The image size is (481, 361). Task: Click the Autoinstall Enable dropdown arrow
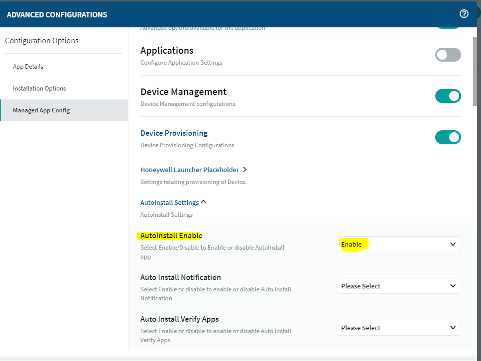(453, 244)
